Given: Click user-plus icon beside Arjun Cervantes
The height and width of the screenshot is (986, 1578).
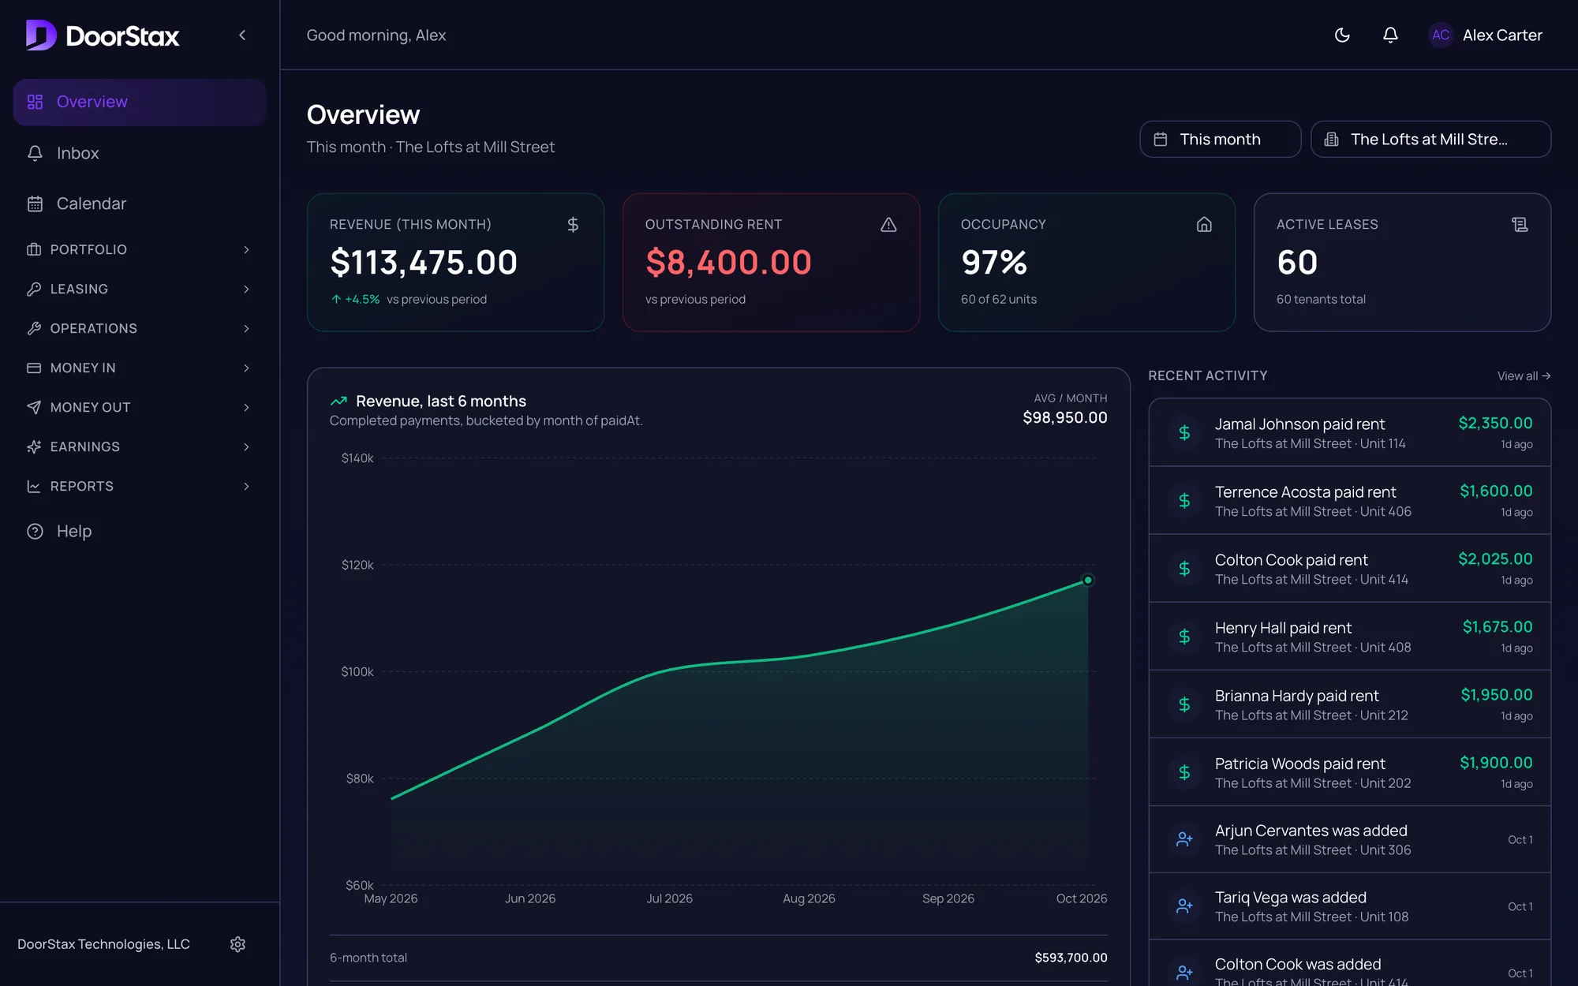Looking at the screenshot, I should [1184, 839].
